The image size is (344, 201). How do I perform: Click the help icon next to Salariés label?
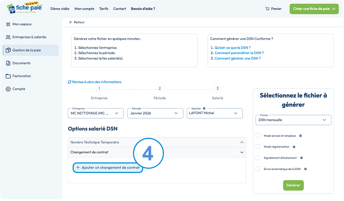coord(204,108)
